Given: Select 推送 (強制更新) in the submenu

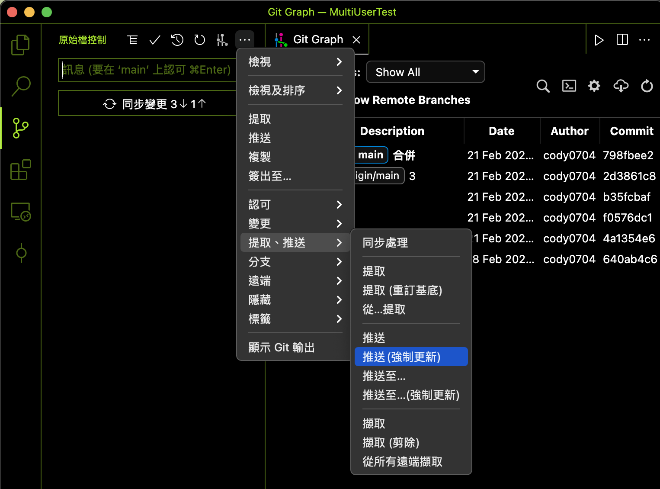Looking at the screenshot, I should (411, 357).
